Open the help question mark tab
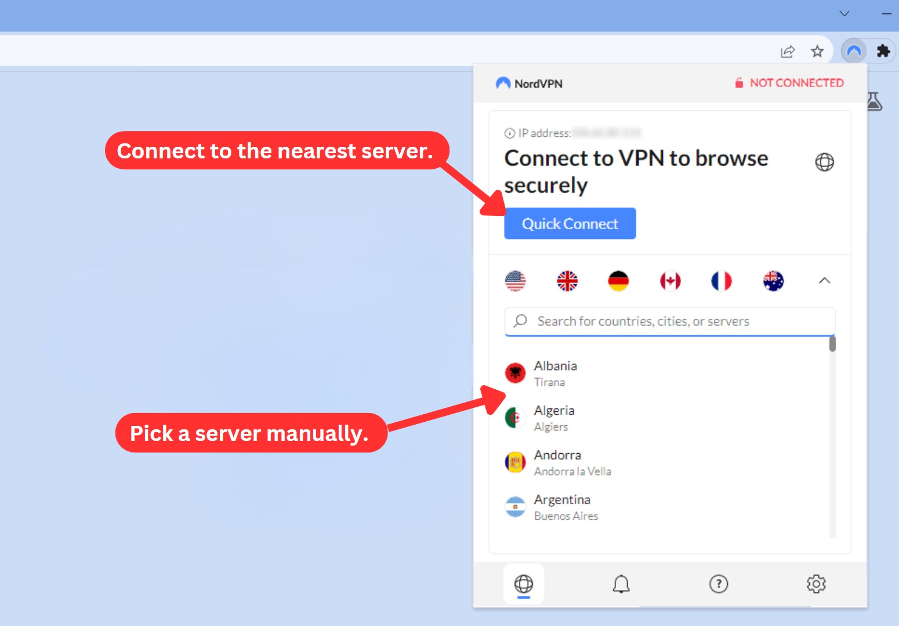Viewport: 899px width, 626px height. [719, 584]
